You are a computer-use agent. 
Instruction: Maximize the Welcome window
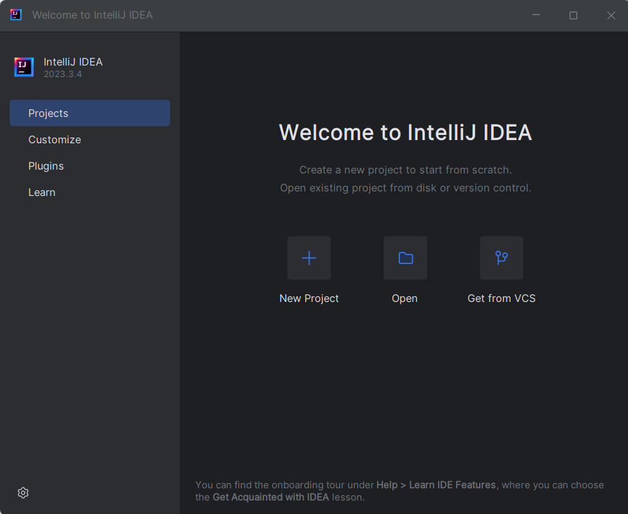click(x=573, y=15)
